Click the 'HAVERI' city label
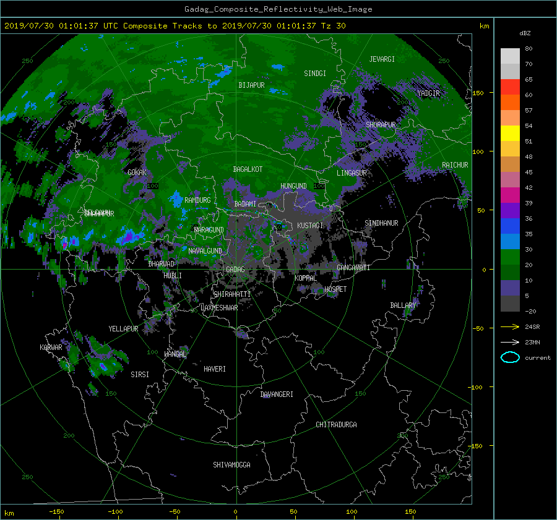The height and width of the screenshot is (520, 557). [x=215, y=369]
